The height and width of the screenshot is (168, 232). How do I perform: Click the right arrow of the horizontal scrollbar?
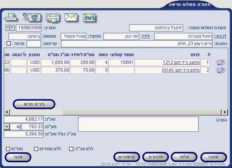click(225, 112)
